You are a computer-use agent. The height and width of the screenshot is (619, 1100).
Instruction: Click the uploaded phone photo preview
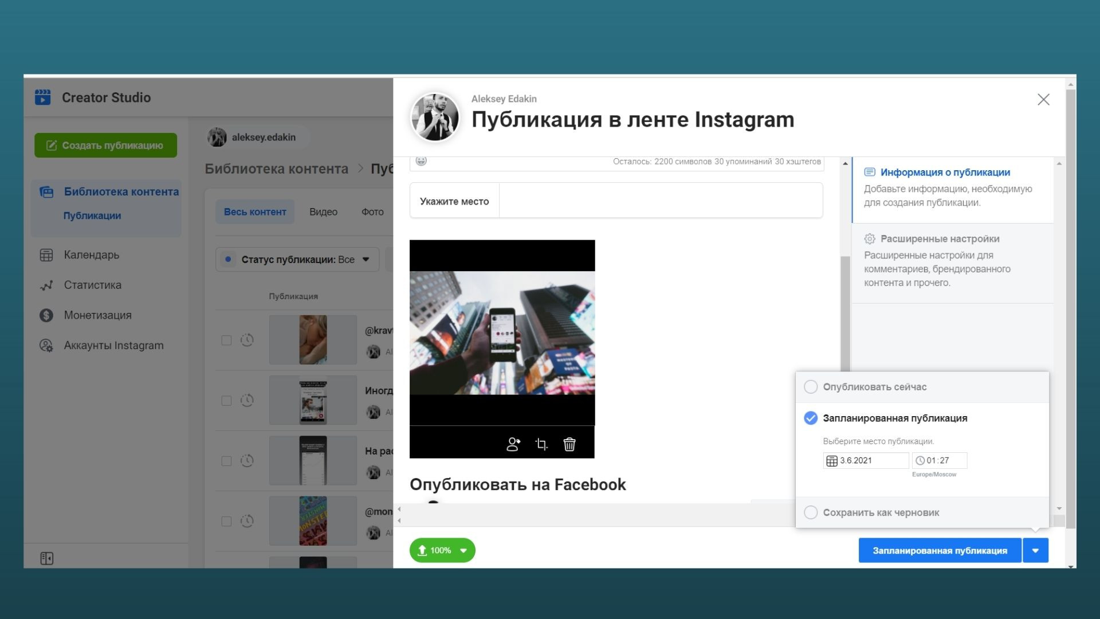tap(502, 333)
